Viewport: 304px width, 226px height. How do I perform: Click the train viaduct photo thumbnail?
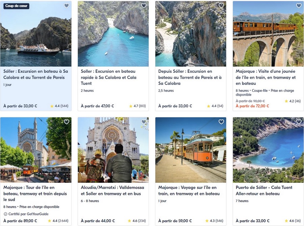coord(268,34)
